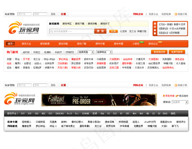The height and width of the screenshot is (149, 192).
Task: Click the Fallout New Vegas banner image
Action: tap(99, 100)
